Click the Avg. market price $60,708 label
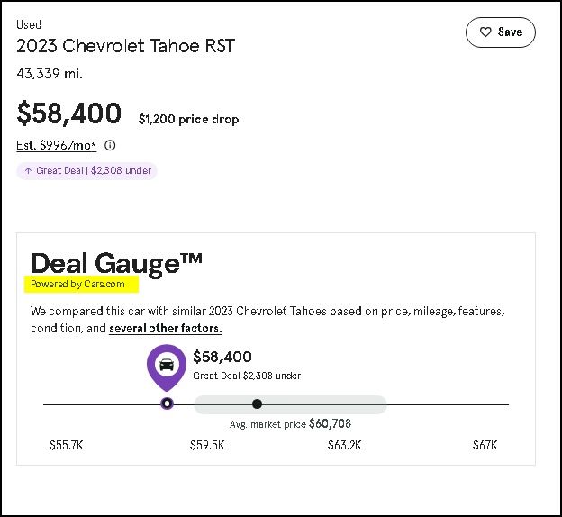Image resolution: width=562 pixels, height=517 pixels. click(x=290, y=424)
